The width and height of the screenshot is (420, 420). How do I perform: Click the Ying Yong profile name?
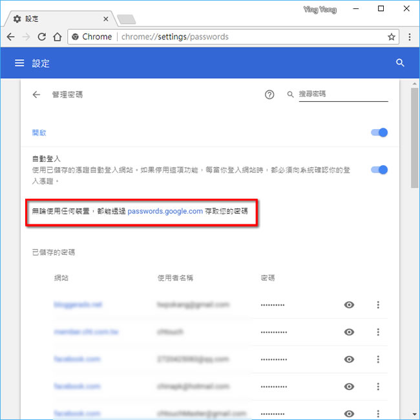[320, 10]
